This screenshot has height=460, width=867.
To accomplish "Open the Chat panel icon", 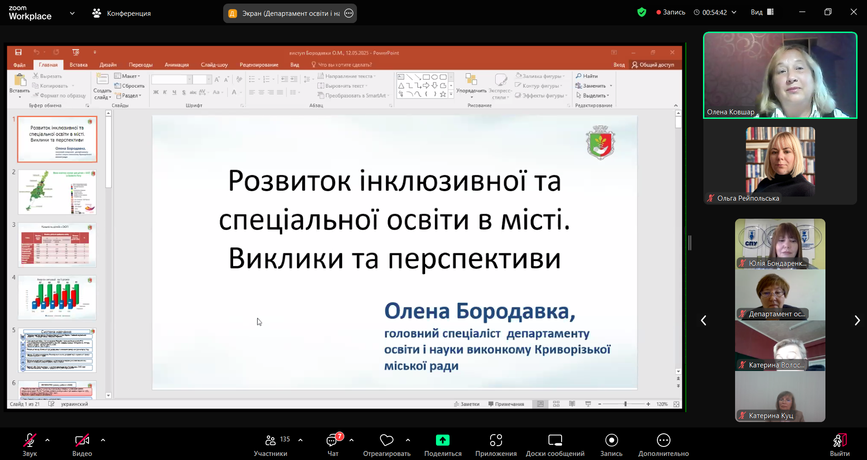I will coord(333,440).
